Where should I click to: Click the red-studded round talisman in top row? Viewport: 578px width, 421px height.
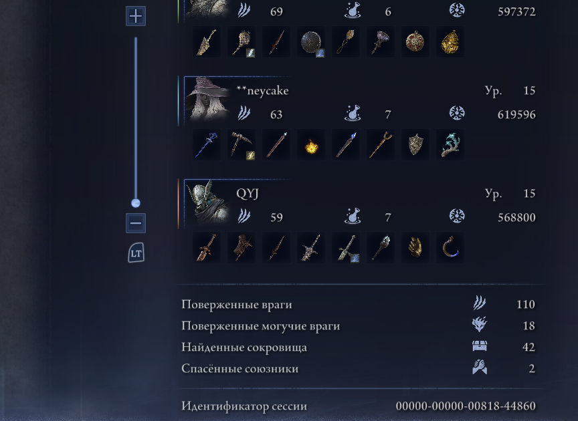415,41
